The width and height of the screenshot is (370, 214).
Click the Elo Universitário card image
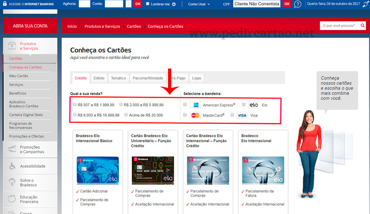153,171
